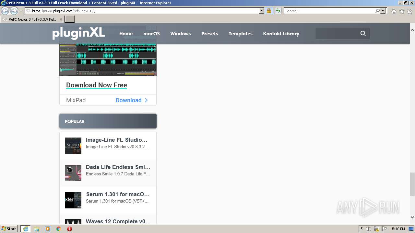Viewport: 415px width, 233px height.
Task: Click the POPULAR section header
Action: tap(108, 121)
